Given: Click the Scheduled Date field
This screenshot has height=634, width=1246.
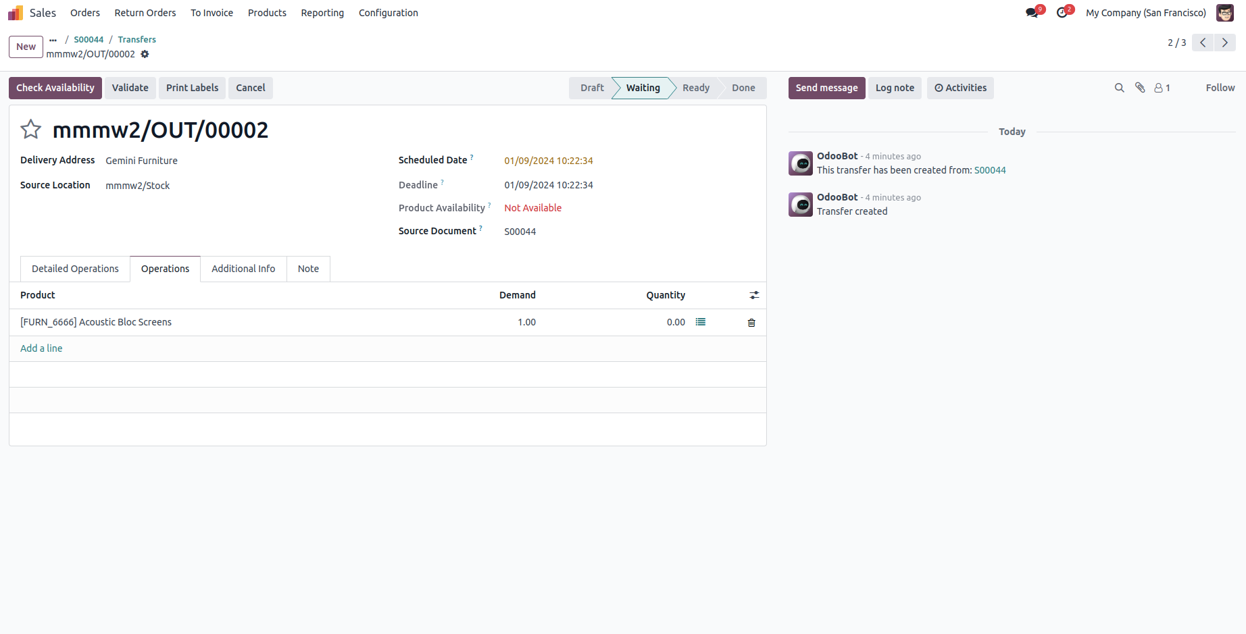Looking at the screenshot, I should 549,161.
